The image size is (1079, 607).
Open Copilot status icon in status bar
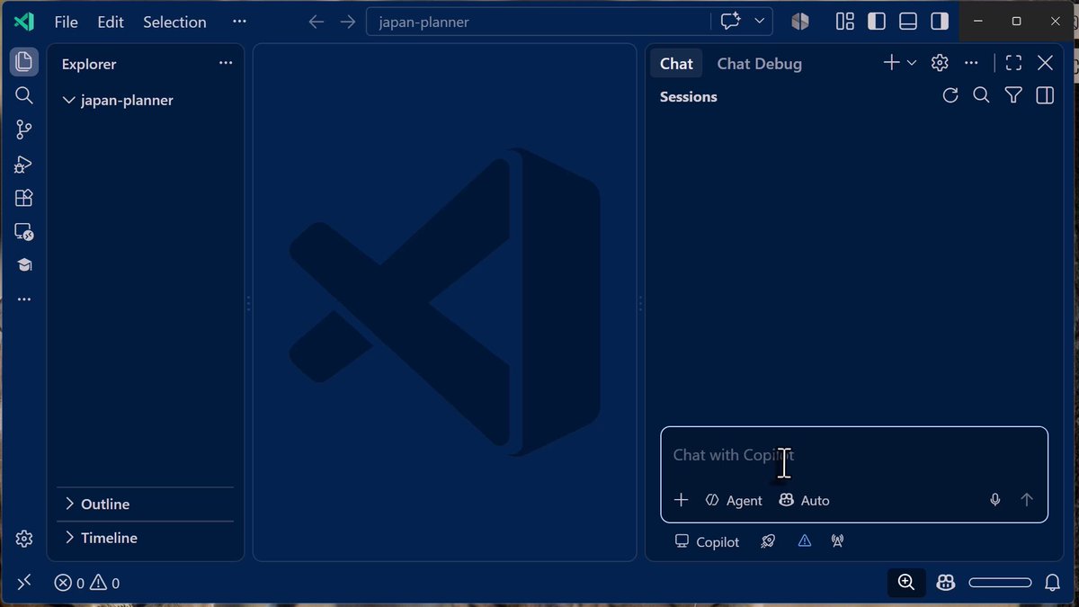(x=945, y=583)
